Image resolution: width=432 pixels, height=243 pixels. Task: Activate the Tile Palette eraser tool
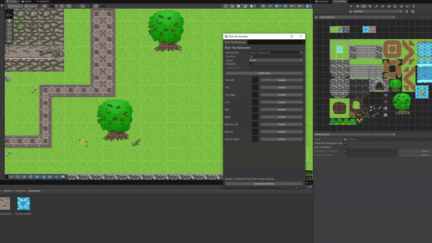[382, 6]
